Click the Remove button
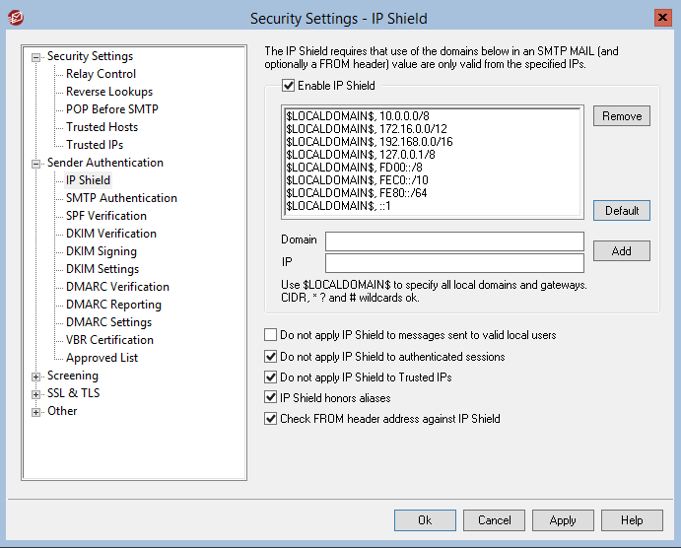The width and height of the screenshot is (681, 548). [x=622, y=116]
